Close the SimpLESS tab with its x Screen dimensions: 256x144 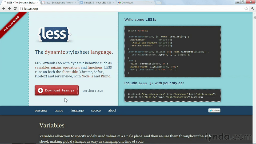114,3
